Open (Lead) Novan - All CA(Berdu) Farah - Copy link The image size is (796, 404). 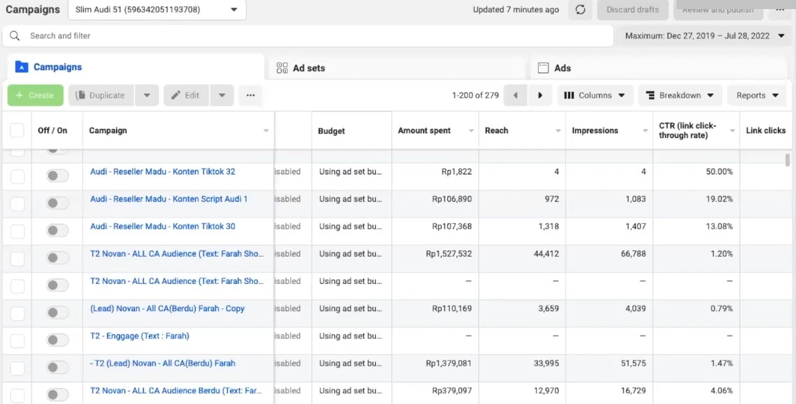point(167,308)
